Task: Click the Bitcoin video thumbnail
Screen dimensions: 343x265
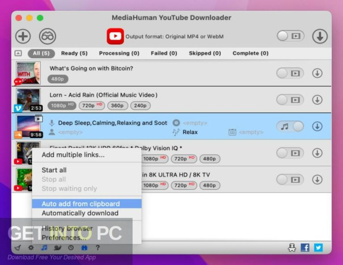Action: pyautogui.click(x=28, y=73)
